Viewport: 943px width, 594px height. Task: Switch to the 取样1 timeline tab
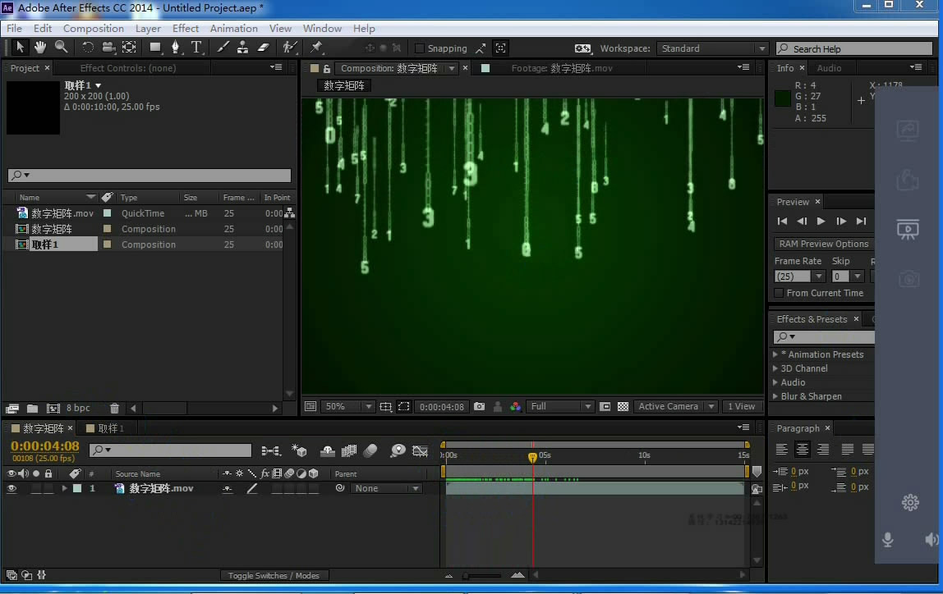click(x=110, y=428)
